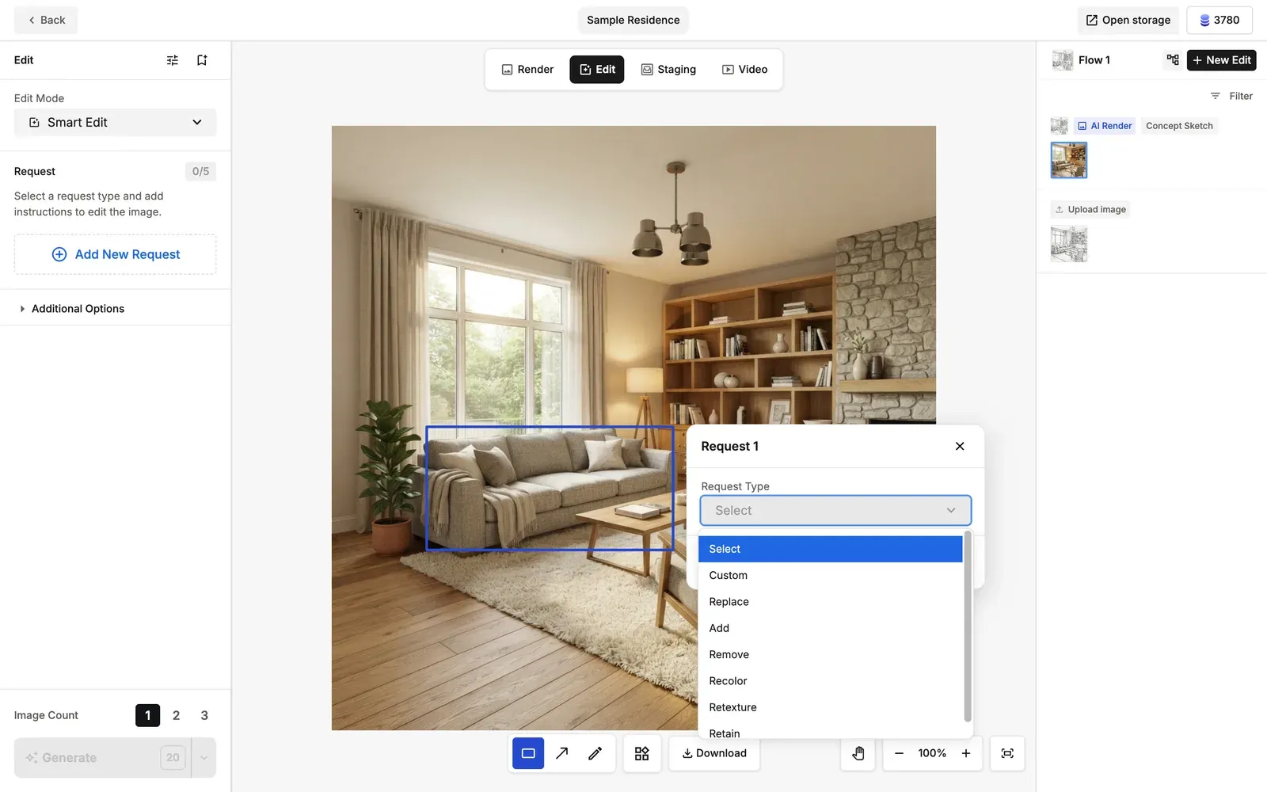The height and width of the screenshot is (792, 1267).
Task: Click the Generate button
Action: 102,758
